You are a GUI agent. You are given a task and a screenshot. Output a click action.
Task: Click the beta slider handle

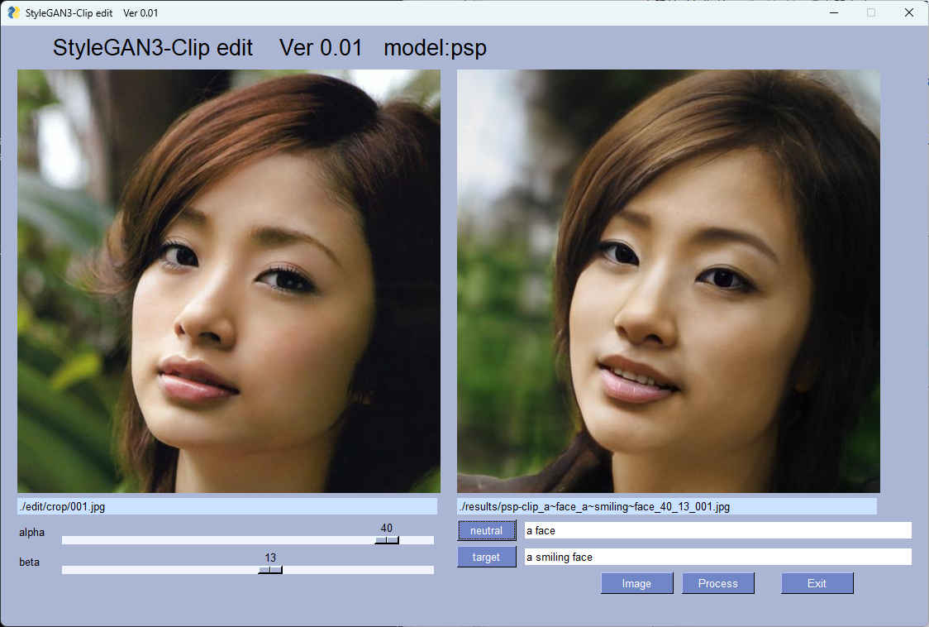click(270, 570)
